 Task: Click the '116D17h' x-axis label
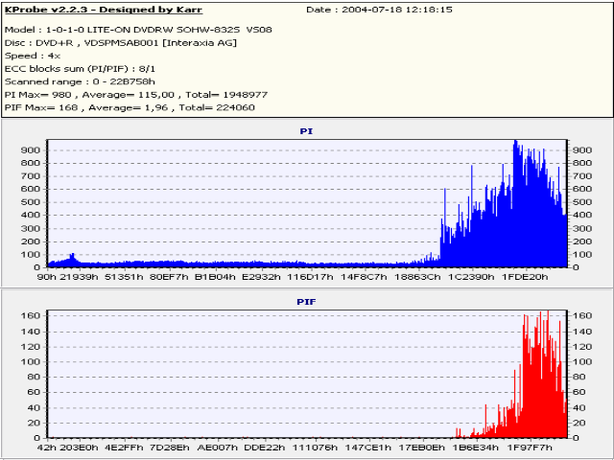[x=310, y=277]
